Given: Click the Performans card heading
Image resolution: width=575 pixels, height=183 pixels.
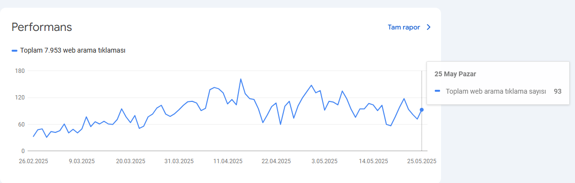Looking at the screenshot, I should 42,28.
